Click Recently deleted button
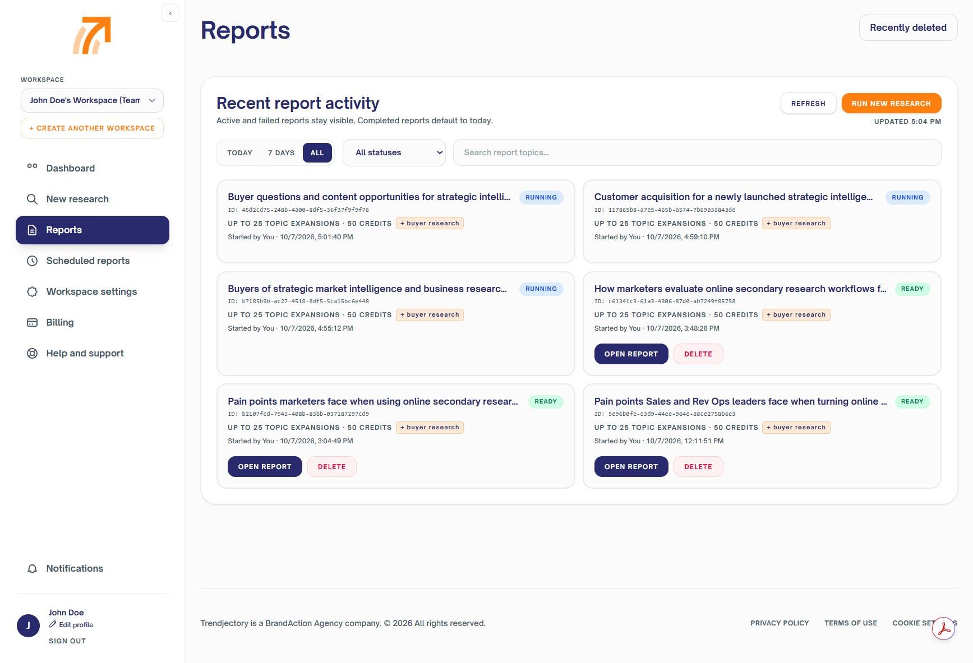This screenshot has height=663, width=973. pos(909,27)
